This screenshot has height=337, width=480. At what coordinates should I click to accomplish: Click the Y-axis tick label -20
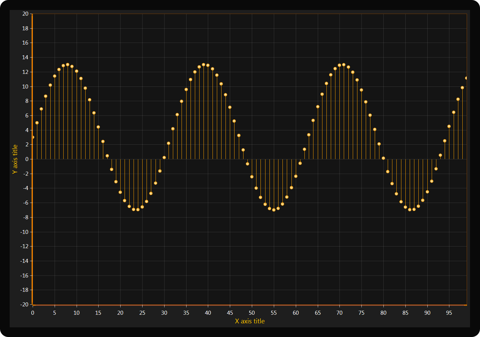(25, 304)
